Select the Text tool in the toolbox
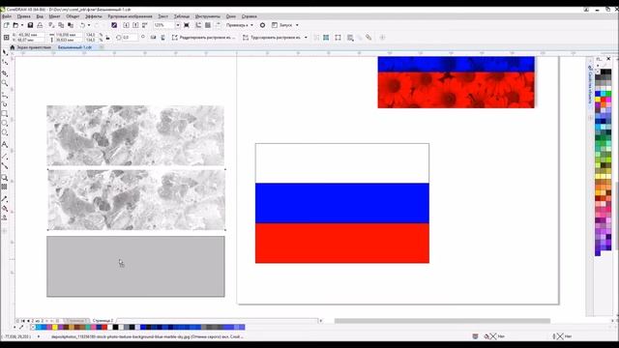 click(x=5, y=145)
